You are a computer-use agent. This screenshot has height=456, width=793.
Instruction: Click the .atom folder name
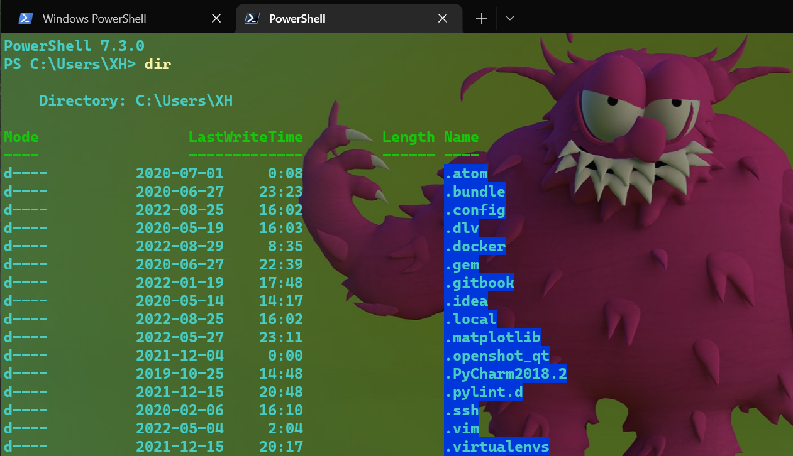[x=466, y=173]
